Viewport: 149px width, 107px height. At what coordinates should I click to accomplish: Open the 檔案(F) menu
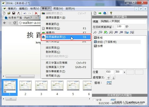point(12,9)
